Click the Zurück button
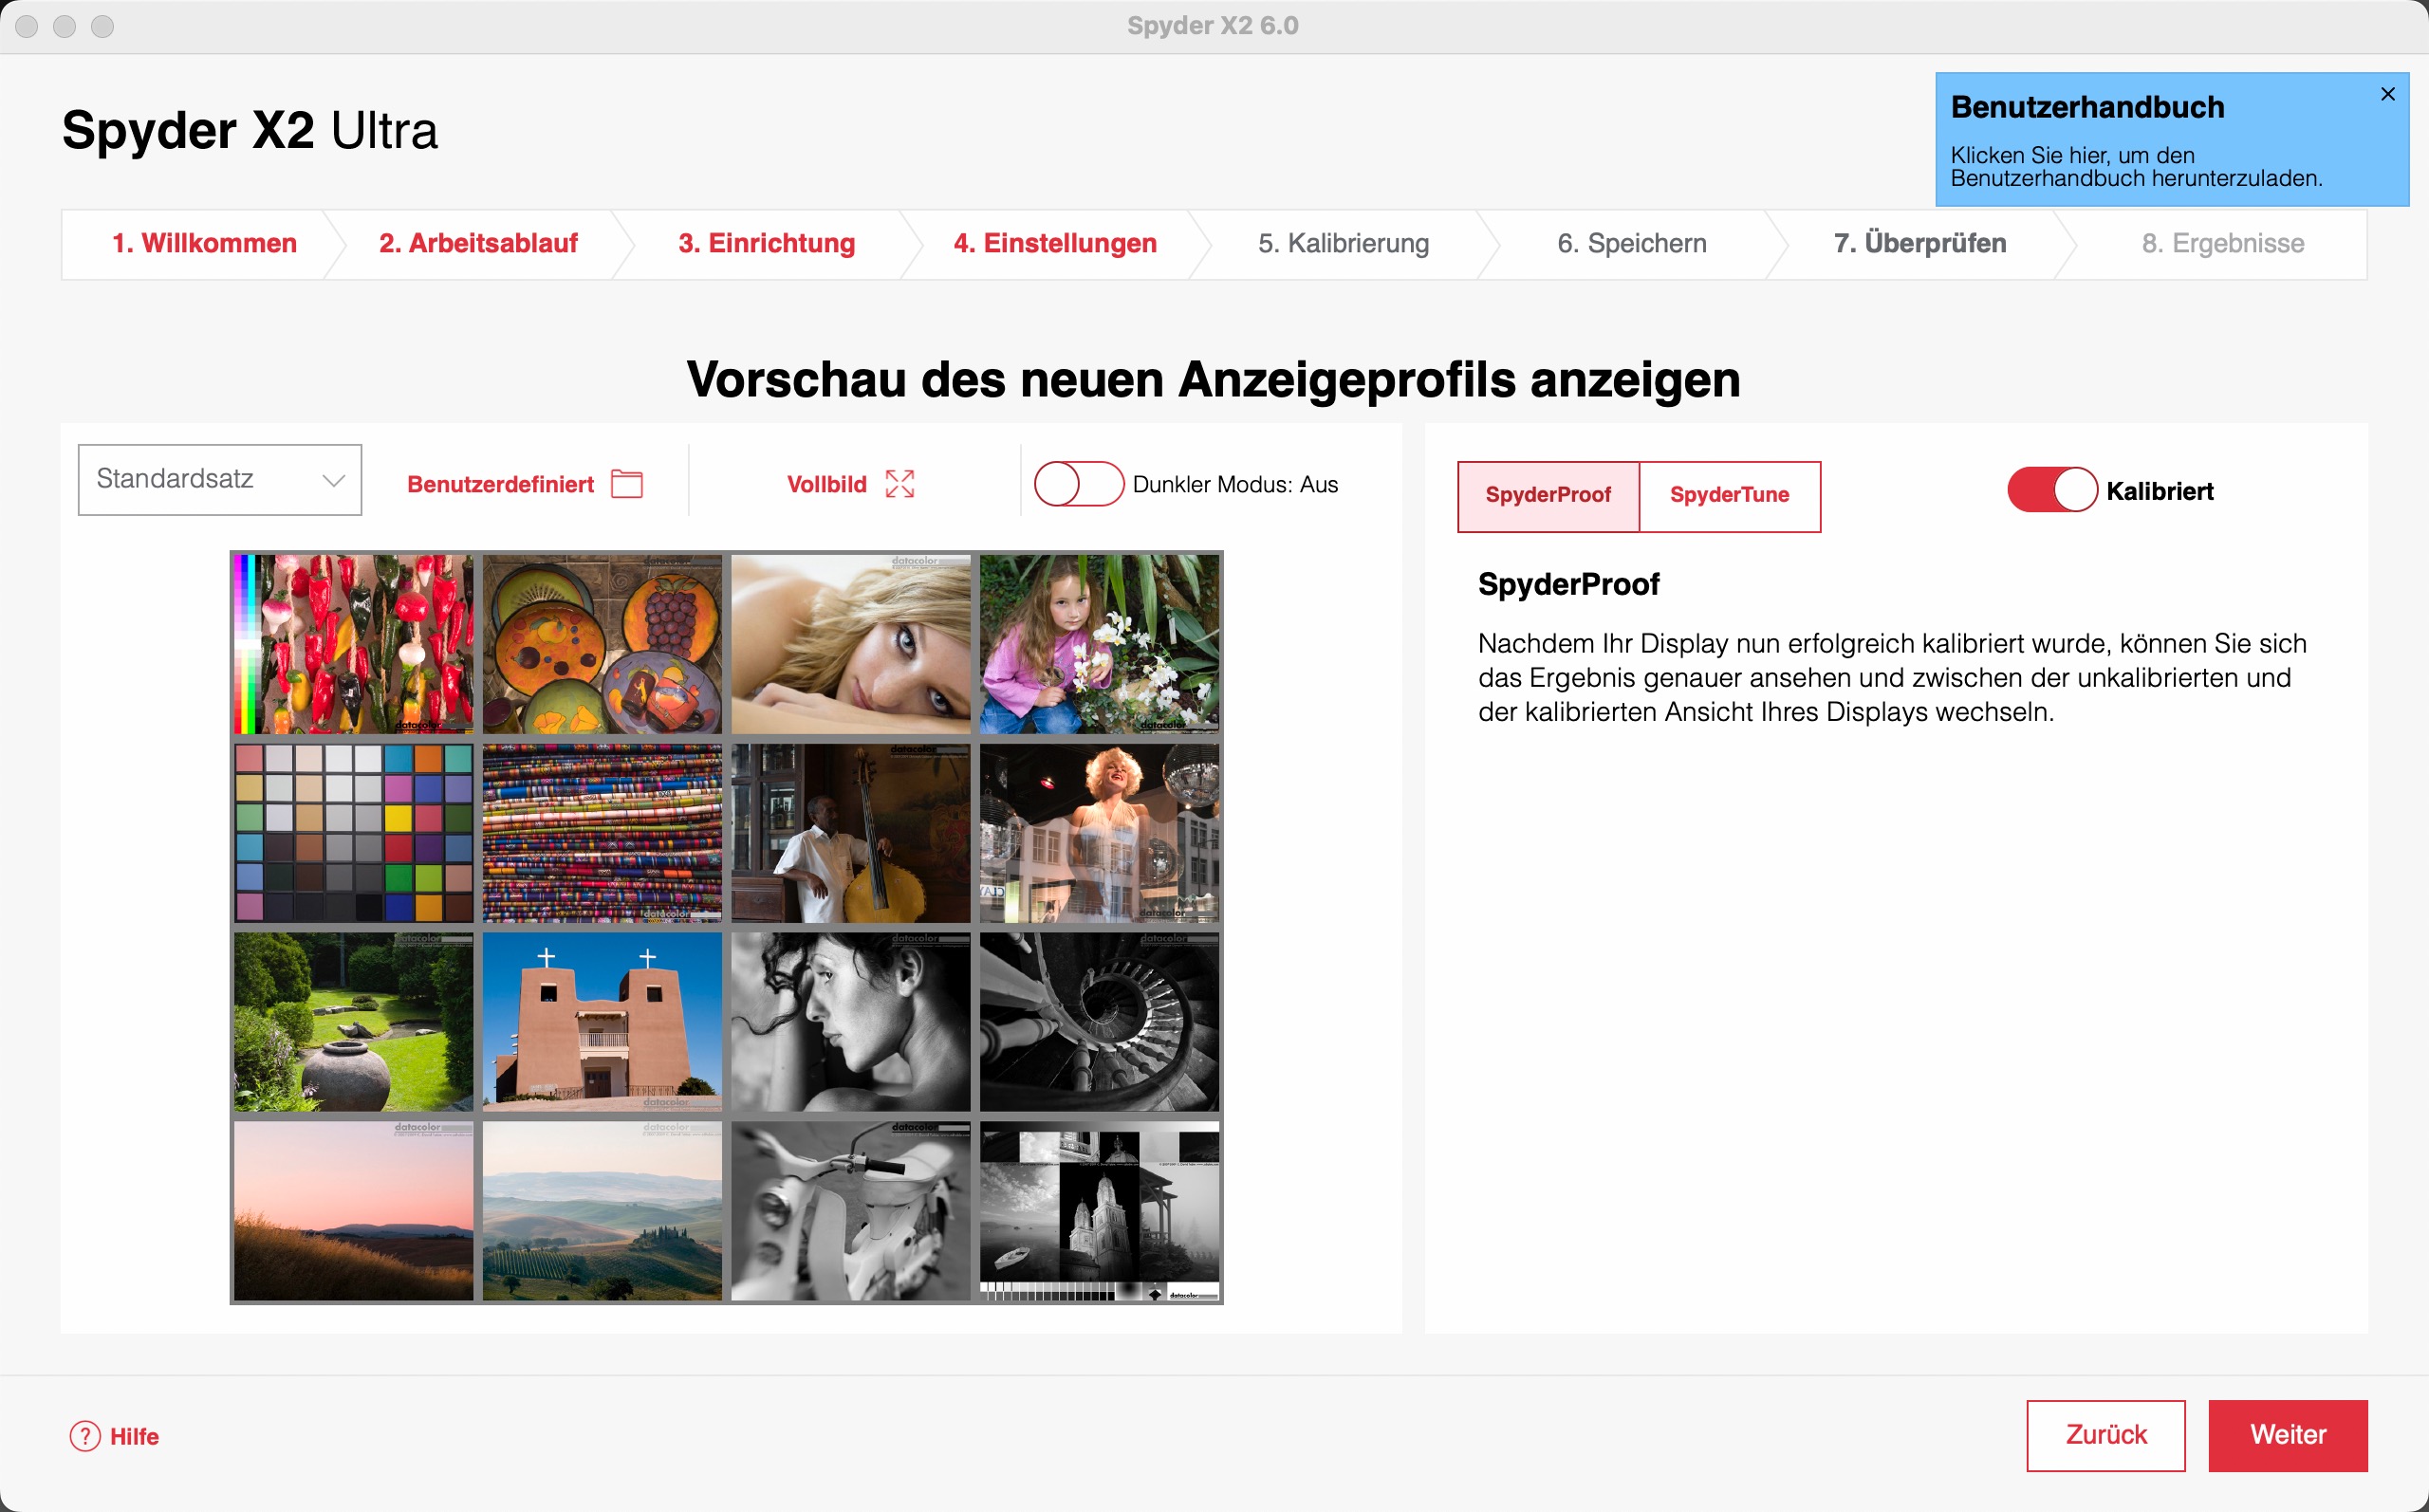2429x1512 pixels. (2105, 1435)
